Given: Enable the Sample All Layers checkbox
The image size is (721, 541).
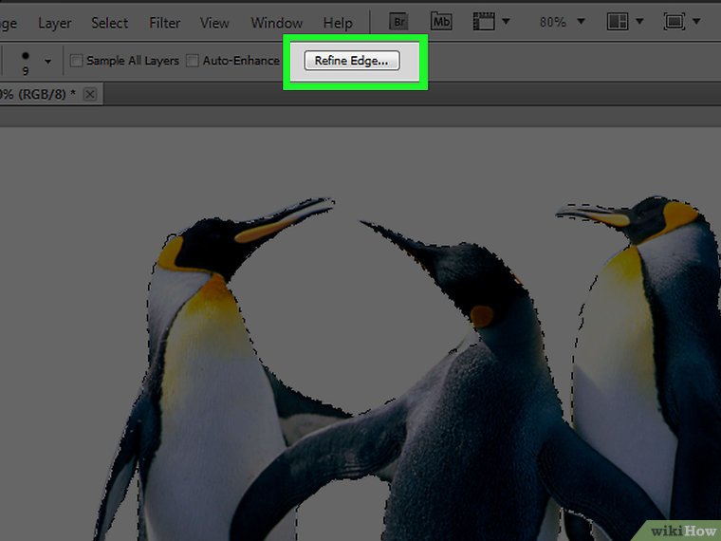Looking at the screenshot, I should coord(77,61).
